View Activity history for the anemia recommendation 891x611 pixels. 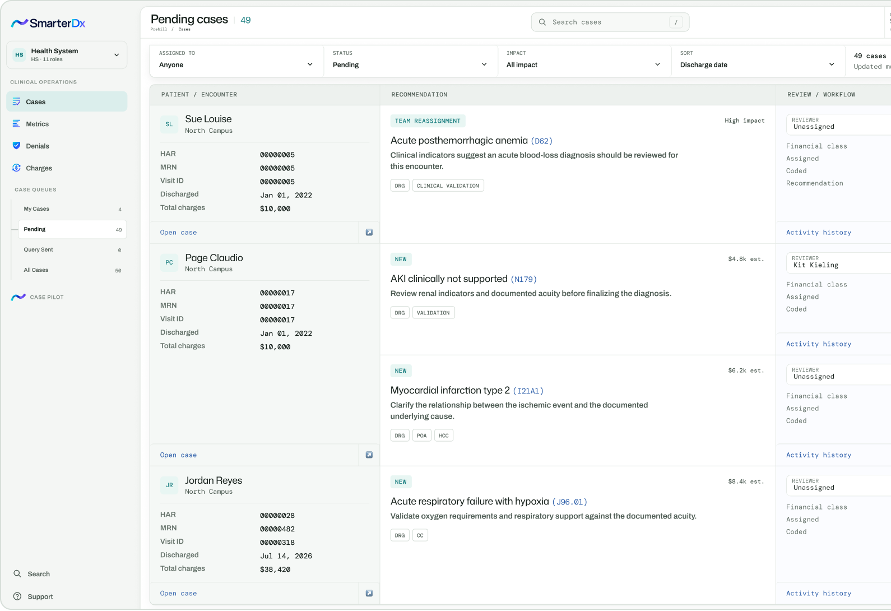click(x=818, y=232)
